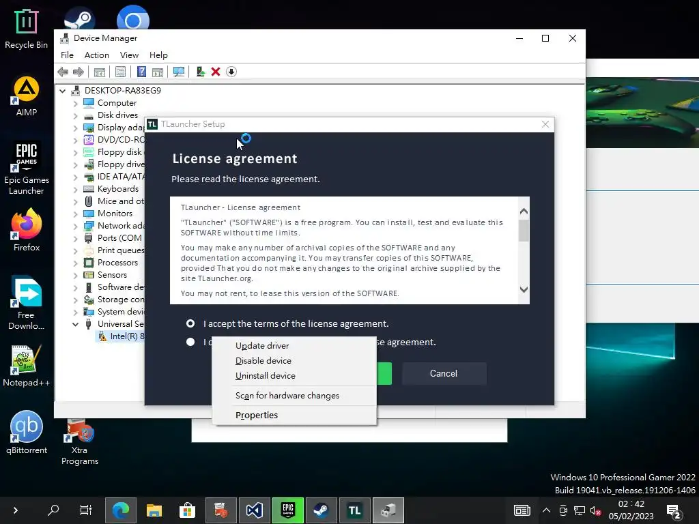
Task: Expand the Computer tree node
Action: (75, 104)
